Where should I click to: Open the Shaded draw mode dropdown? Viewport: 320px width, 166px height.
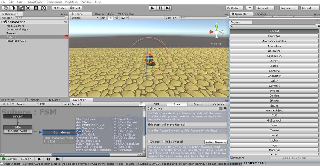tap(85, 18)
